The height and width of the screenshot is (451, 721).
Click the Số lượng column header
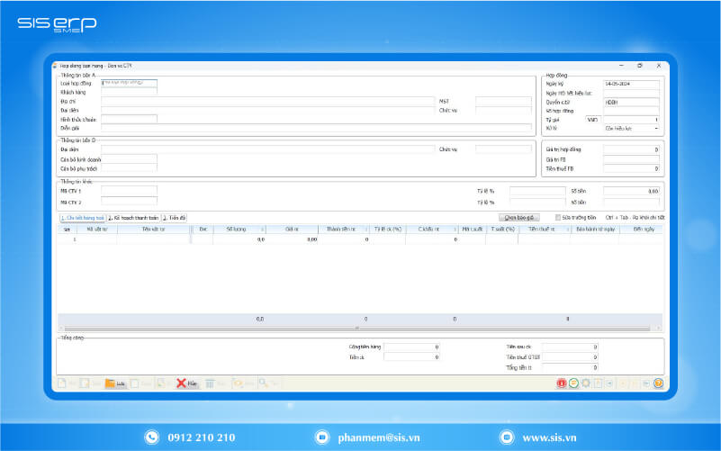[x=237, y=230]
